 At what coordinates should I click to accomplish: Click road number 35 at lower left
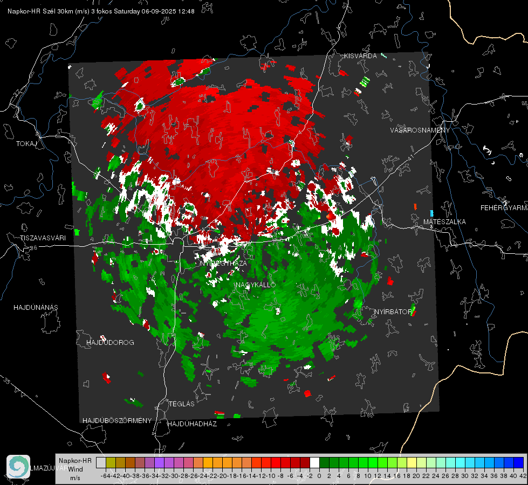tap(7, 381)
